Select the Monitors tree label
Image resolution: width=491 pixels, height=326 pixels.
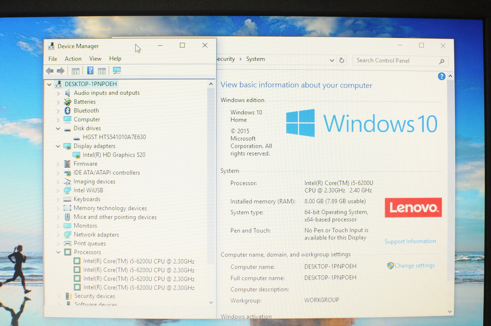85,226
